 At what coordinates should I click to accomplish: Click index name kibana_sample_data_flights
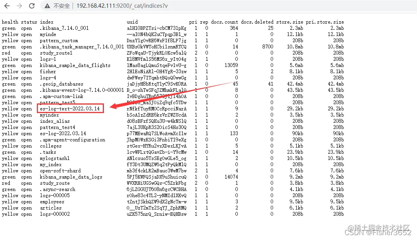[x=75, y=65]
